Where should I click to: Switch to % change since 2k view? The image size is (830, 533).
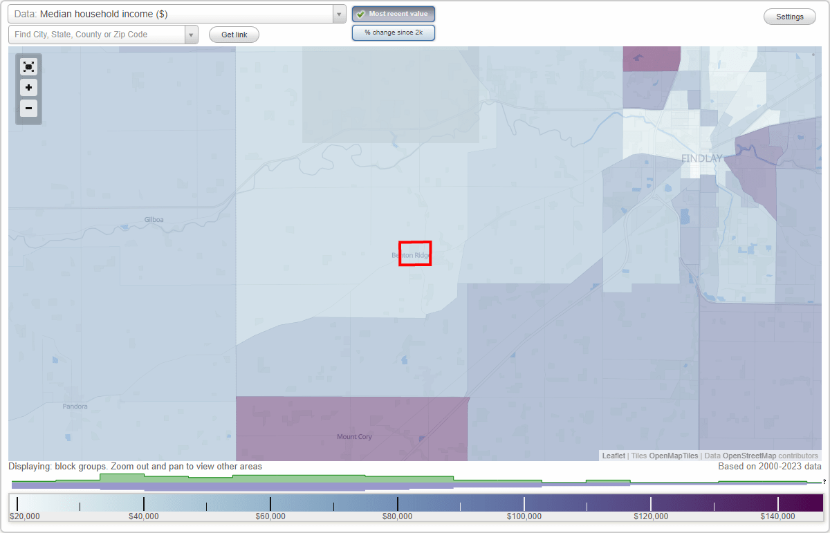click(x=393, y=32)
